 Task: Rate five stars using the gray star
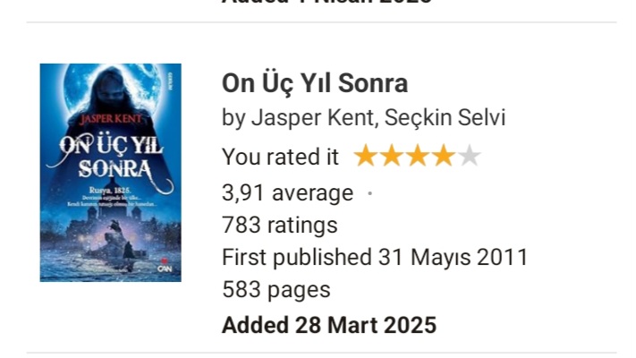click(469, 157)
